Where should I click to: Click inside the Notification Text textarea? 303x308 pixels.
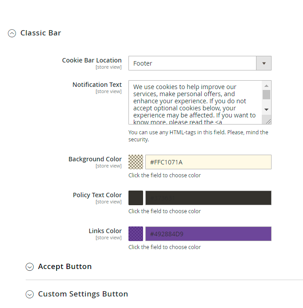195,102
